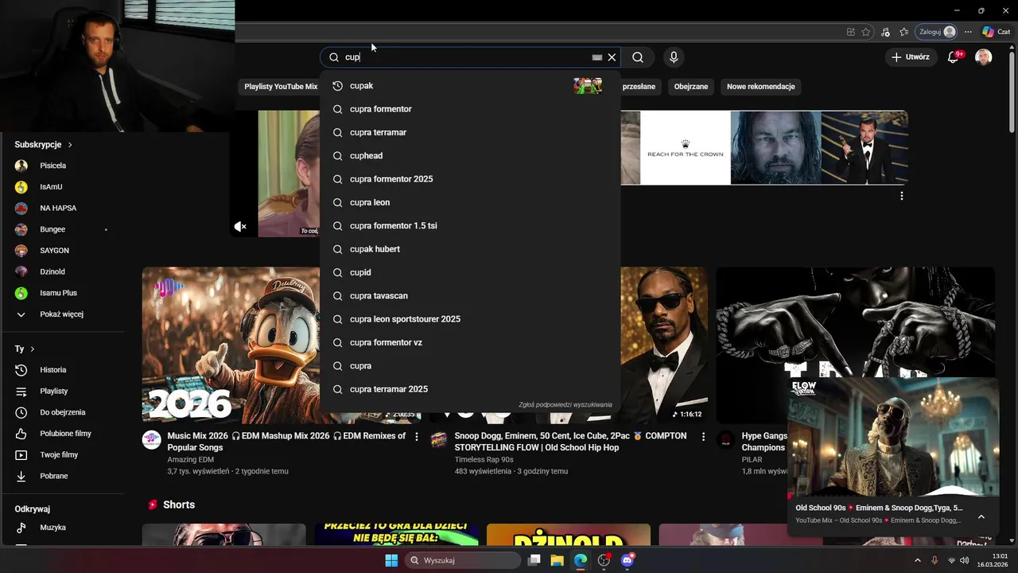Open options for the Snoop Dogg COMPTON video
The width and height of the screenshot is (1018, 573).
pyautogui.click(x=703, y=437)
